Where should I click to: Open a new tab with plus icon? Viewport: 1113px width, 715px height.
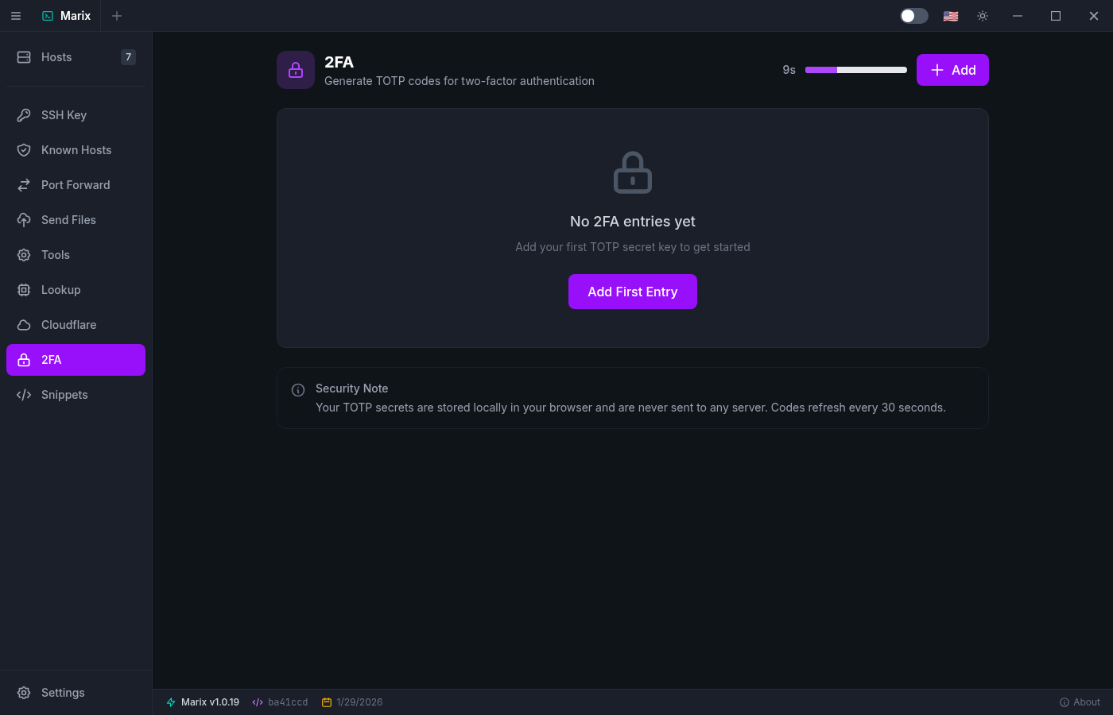(117, 16)
